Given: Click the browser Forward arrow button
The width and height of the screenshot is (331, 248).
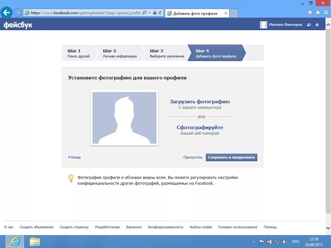Looking at the screenshot, I should [18, 13].
